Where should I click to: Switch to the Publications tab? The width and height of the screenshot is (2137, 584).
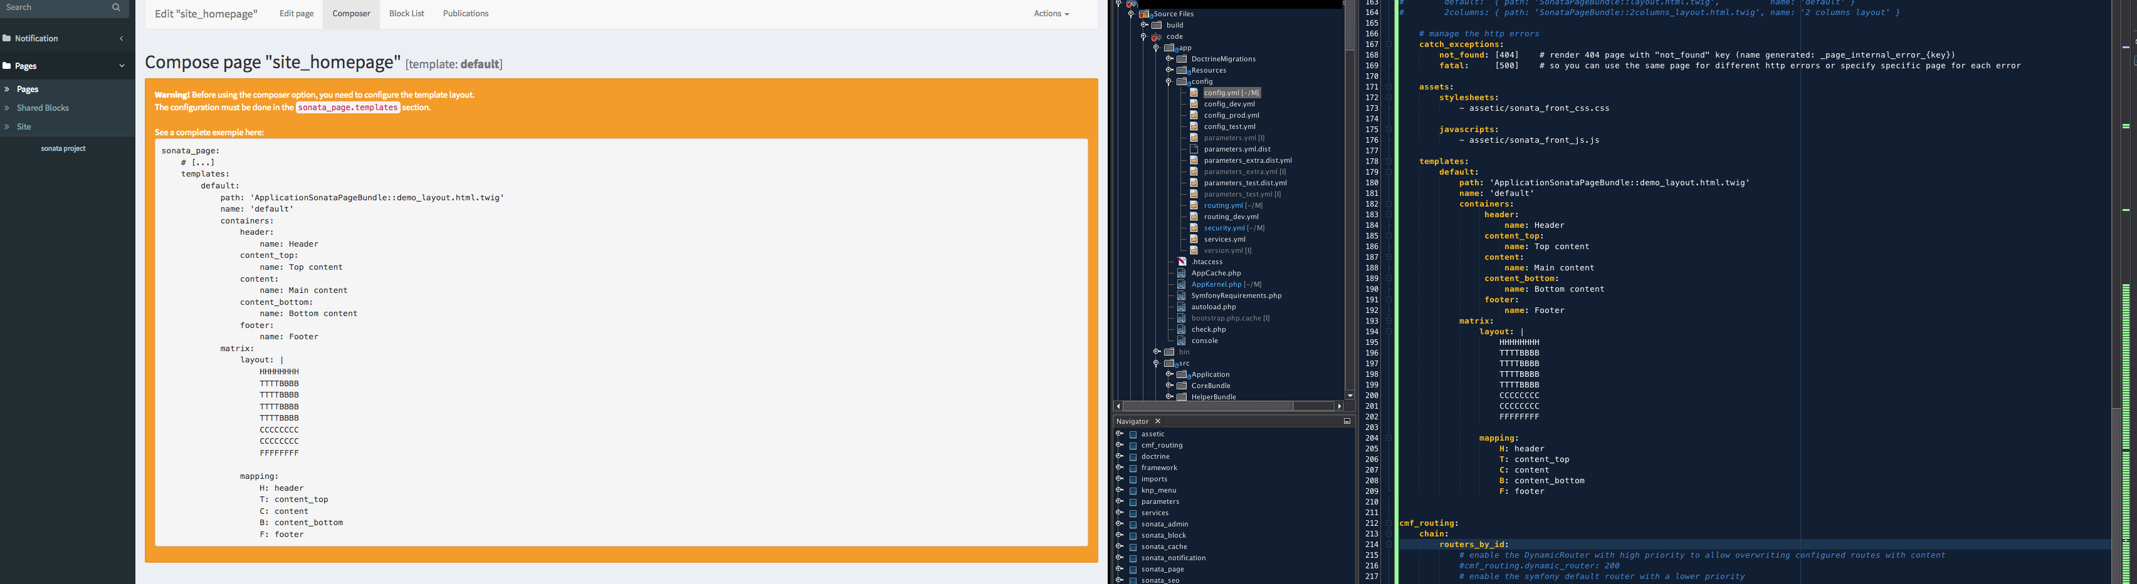coord(465,14)
